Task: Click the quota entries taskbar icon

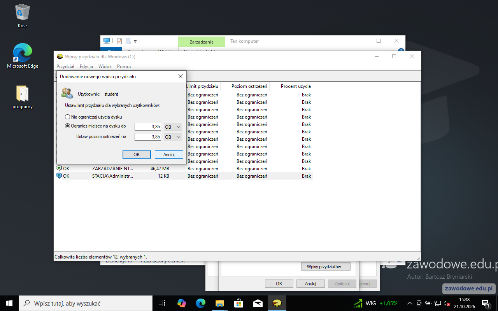Action: (277, 303)
